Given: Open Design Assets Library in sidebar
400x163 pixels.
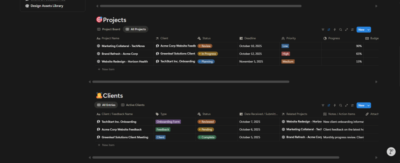Looking at the screenshot, I should [x=47, y=6].
